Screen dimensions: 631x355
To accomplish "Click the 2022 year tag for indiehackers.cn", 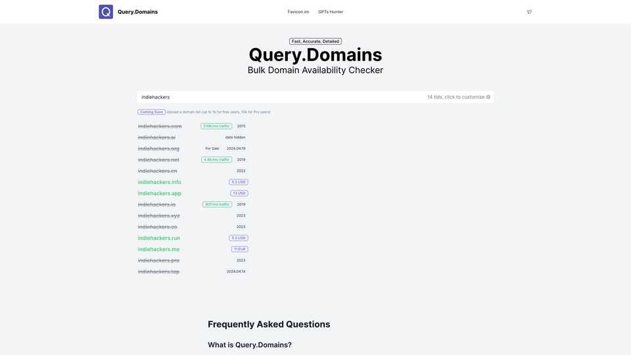I will (x=241, y=171).
